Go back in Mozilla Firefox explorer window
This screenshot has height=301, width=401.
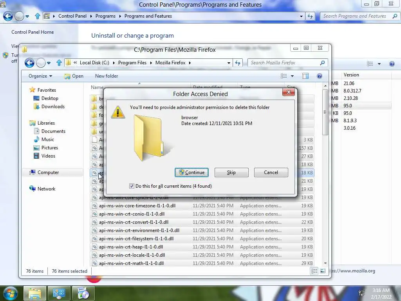pyautogui.click(x=29, y=63)
